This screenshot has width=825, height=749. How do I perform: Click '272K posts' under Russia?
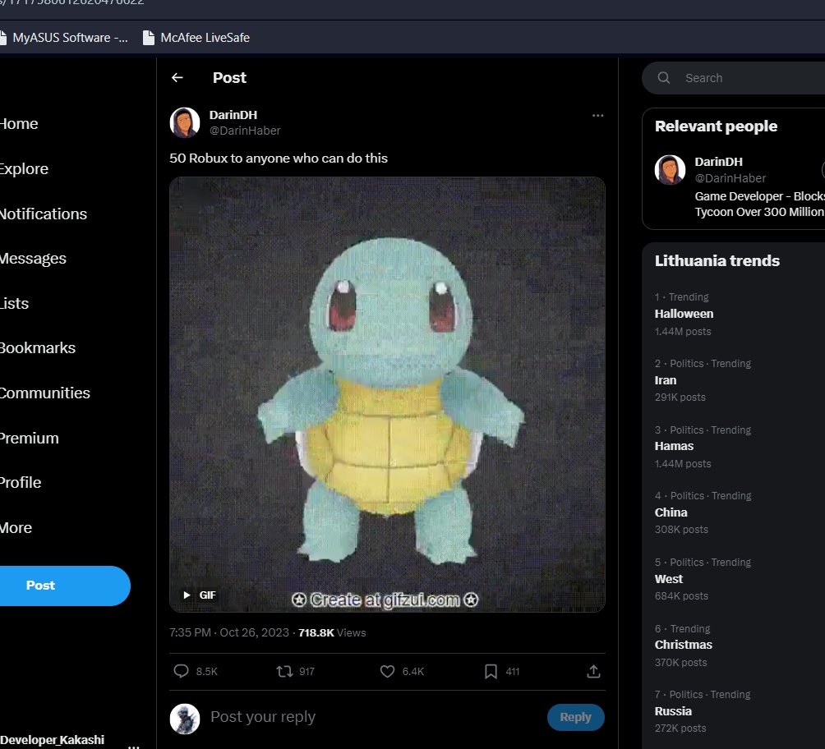680,728
